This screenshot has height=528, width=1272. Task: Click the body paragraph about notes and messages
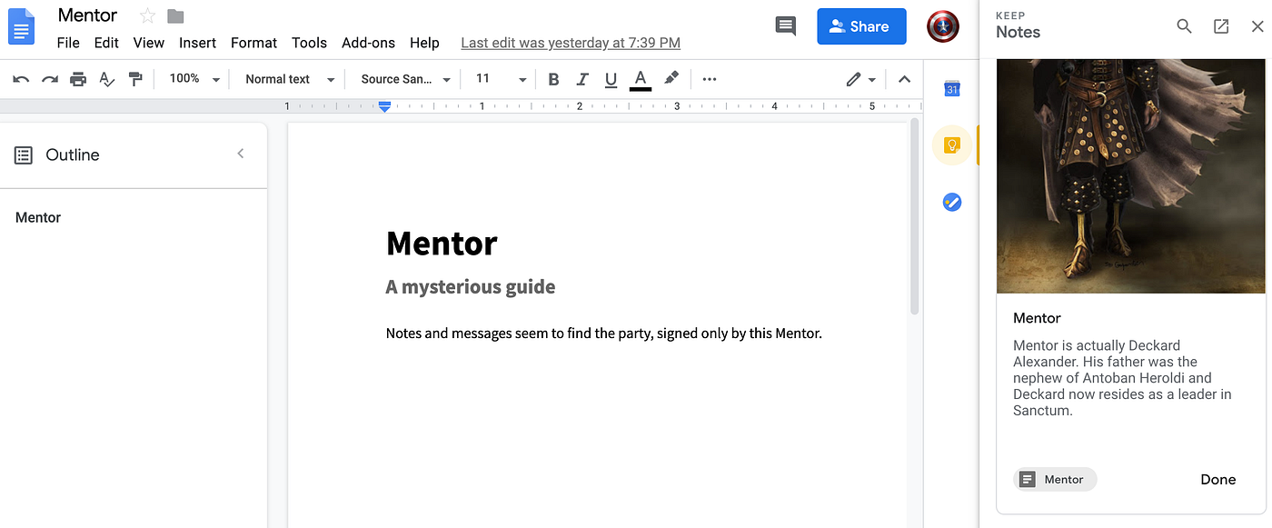(604, 334)
